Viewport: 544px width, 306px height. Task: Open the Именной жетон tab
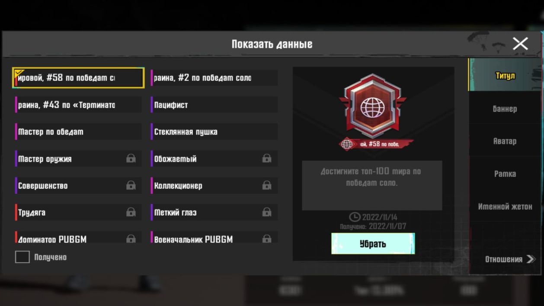(505, 207)
